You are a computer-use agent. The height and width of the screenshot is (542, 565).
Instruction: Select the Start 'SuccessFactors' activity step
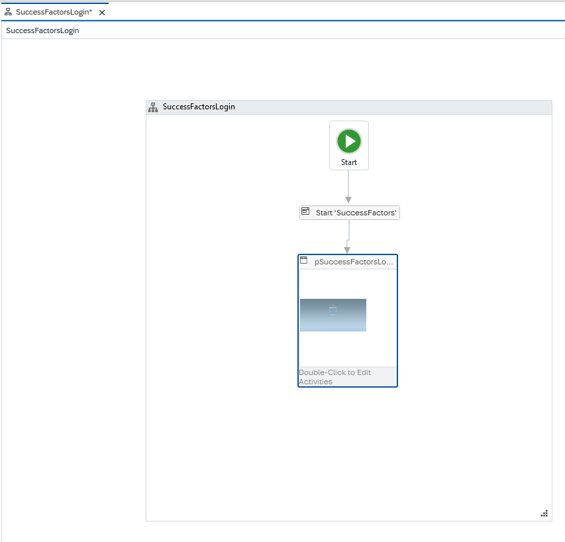point(350,213)
